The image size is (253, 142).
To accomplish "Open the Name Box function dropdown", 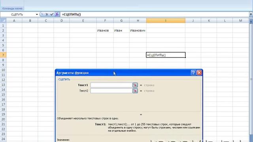I will pos(37,15).
